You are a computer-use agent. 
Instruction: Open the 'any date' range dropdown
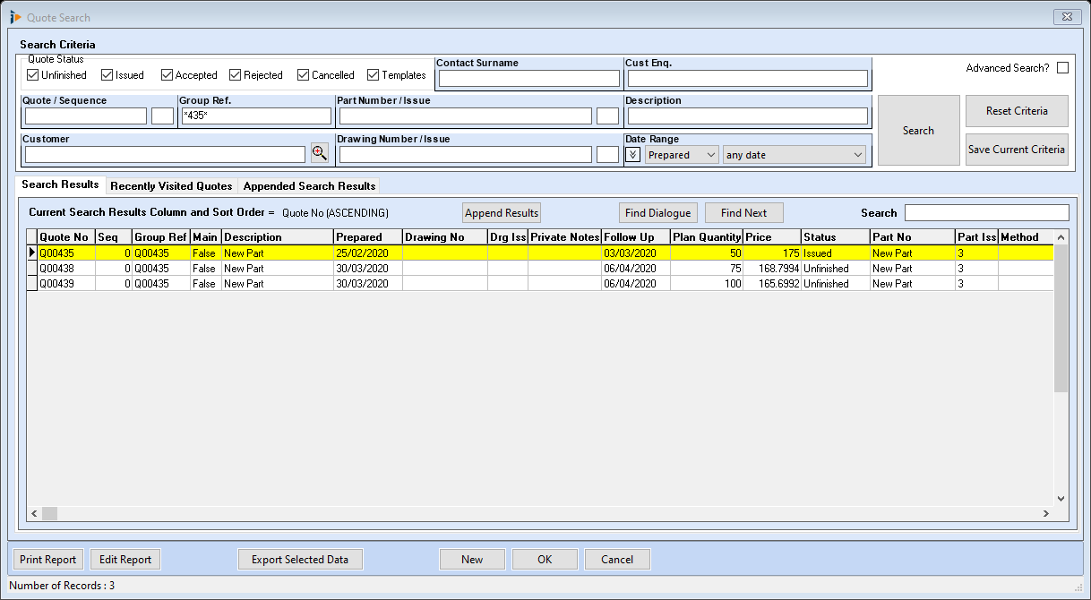pos(794,155)
